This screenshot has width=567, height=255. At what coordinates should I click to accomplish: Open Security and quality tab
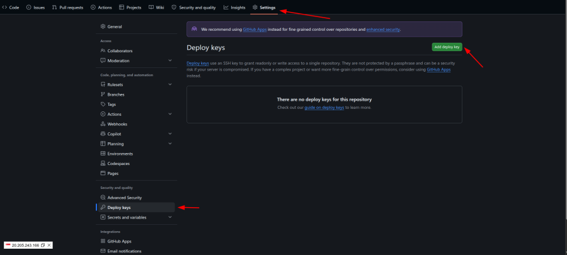coord(193,7)
